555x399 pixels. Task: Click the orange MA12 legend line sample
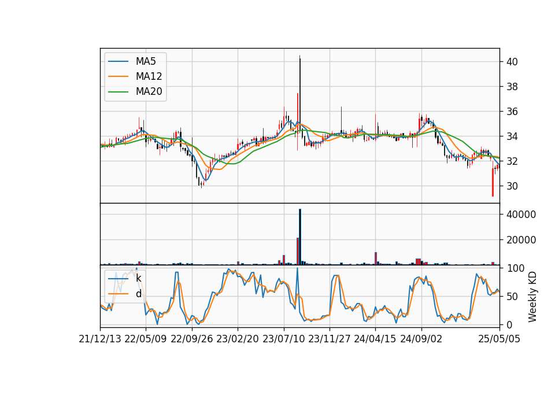[x=118, y=76]
